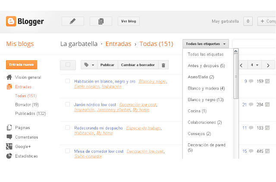Click comment bubble icon beside 9 comments

point(251,81)
